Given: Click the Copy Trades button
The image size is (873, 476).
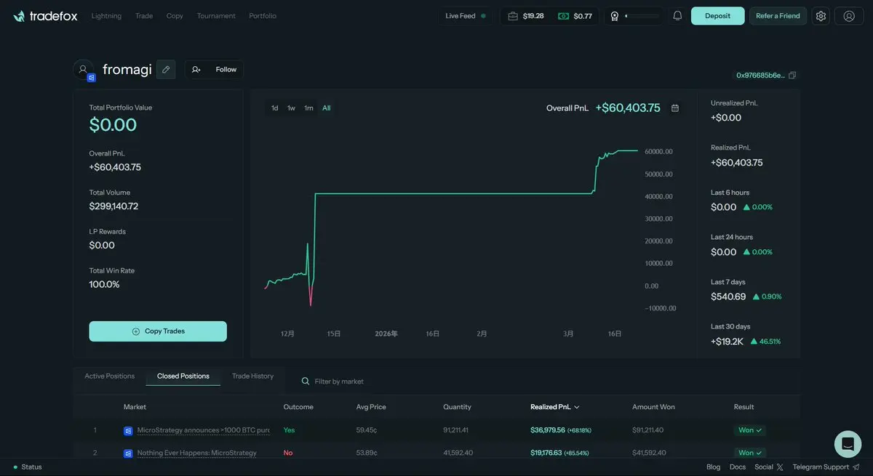Looking at the screenshot, I should (x=158, y=331).
